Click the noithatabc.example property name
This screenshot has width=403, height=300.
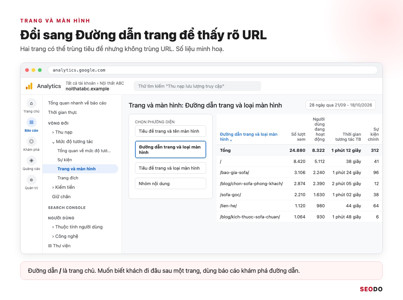[x=87, y=89]
